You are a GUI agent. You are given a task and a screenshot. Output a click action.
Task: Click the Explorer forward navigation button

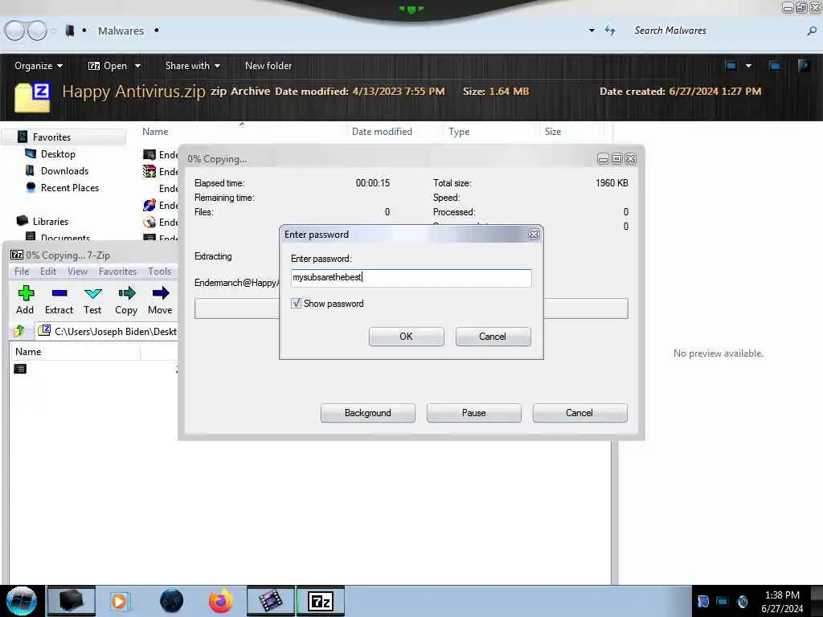[37, 31]
